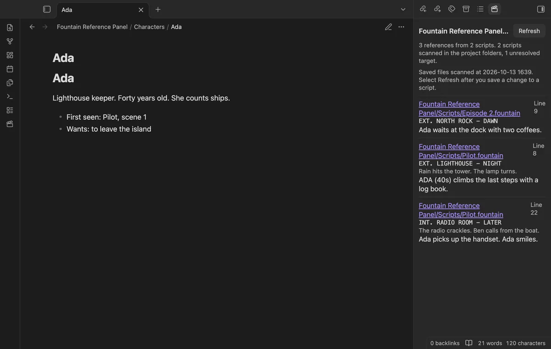Open the Episode 2.fountain script link
Screen dimensions: 551x349
(469, 108)
